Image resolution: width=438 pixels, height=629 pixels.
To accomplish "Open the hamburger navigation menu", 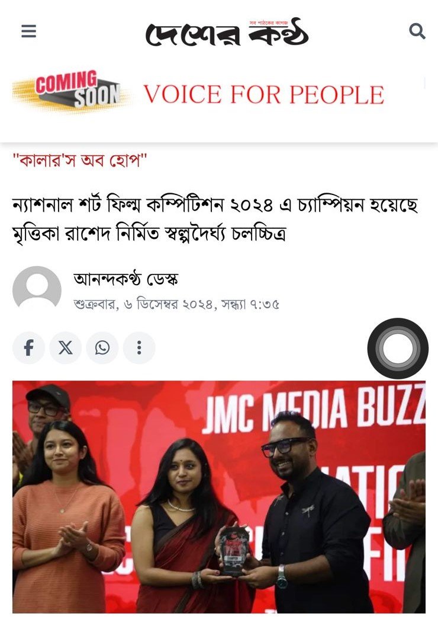I will click(29, 31).
